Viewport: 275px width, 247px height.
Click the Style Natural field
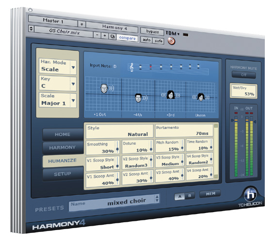pyautogui.click(x=119, y=131)
